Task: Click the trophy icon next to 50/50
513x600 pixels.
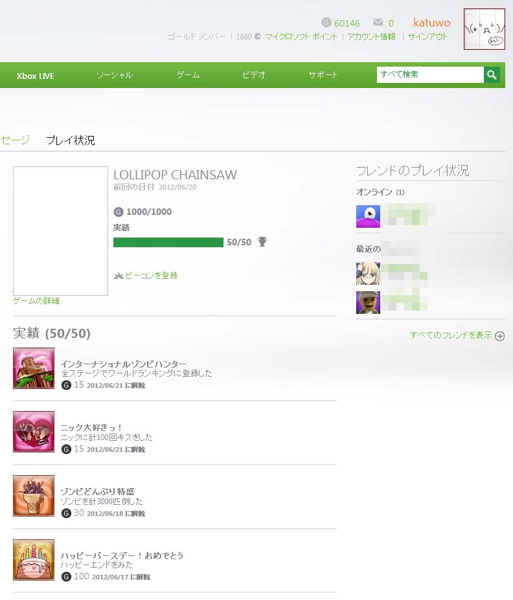Action: tap(262, 241)
